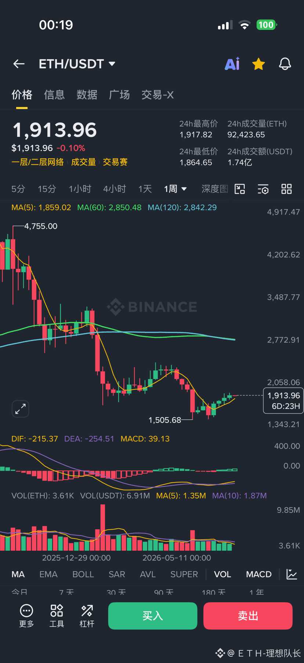Toggle the SUPER indicator
304x663 pixels.
pyautogui.click(x=184, y=574)
